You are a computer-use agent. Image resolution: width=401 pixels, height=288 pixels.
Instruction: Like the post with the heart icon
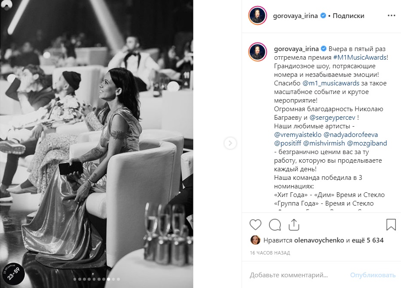click(255, 224)
